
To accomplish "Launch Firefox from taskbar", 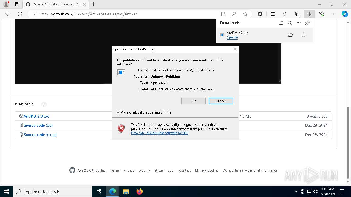I will [140, 192].
